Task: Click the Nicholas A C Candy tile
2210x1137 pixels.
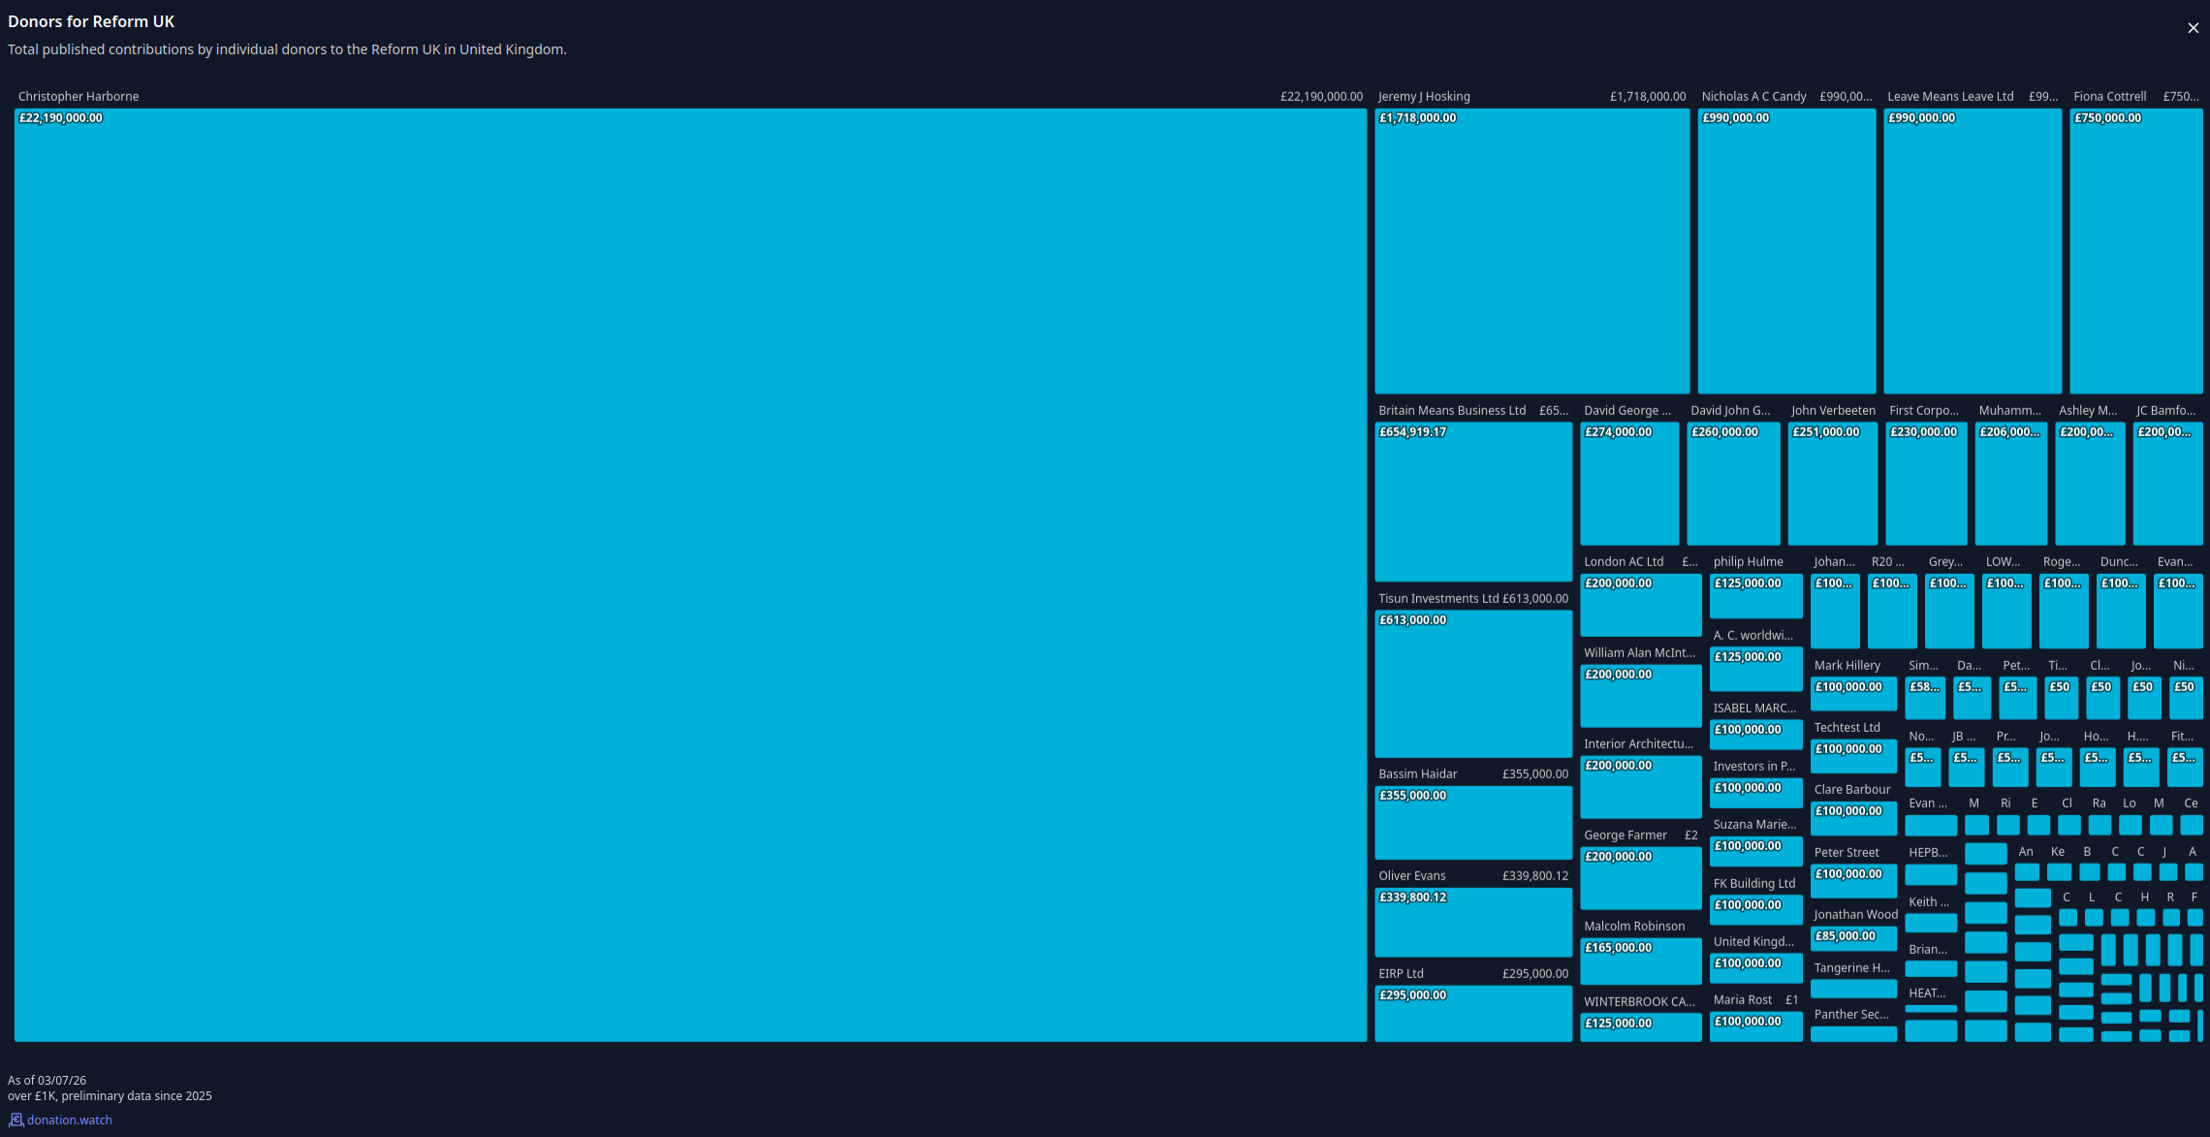Action: pos(1786,250)
